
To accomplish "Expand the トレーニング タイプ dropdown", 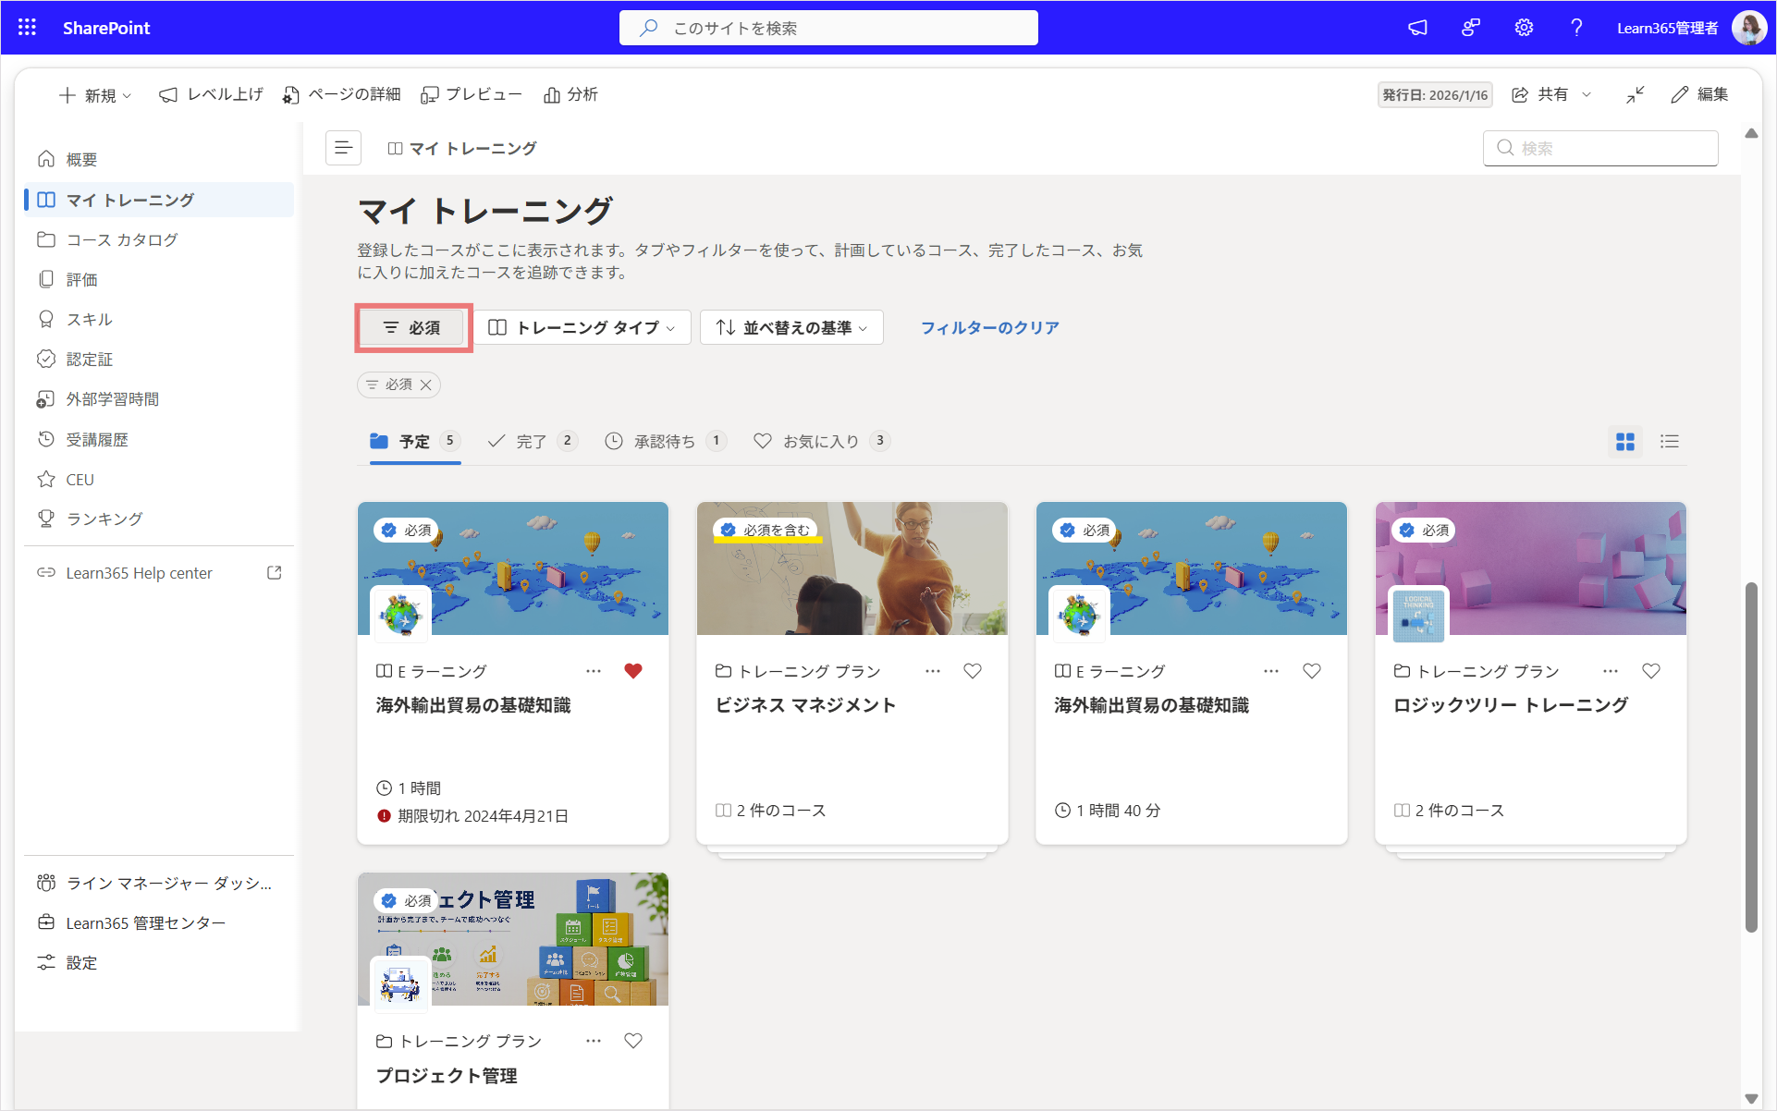I will pyautogui.click(x=582, y=328).
